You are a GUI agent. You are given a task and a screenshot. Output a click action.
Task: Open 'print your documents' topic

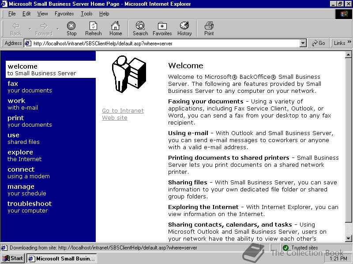[x=30, y=121]
